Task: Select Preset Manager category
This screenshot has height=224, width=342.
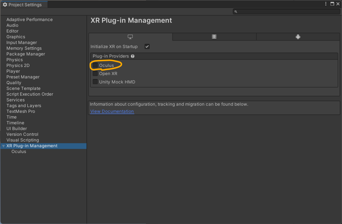Action: pos(23,77)
